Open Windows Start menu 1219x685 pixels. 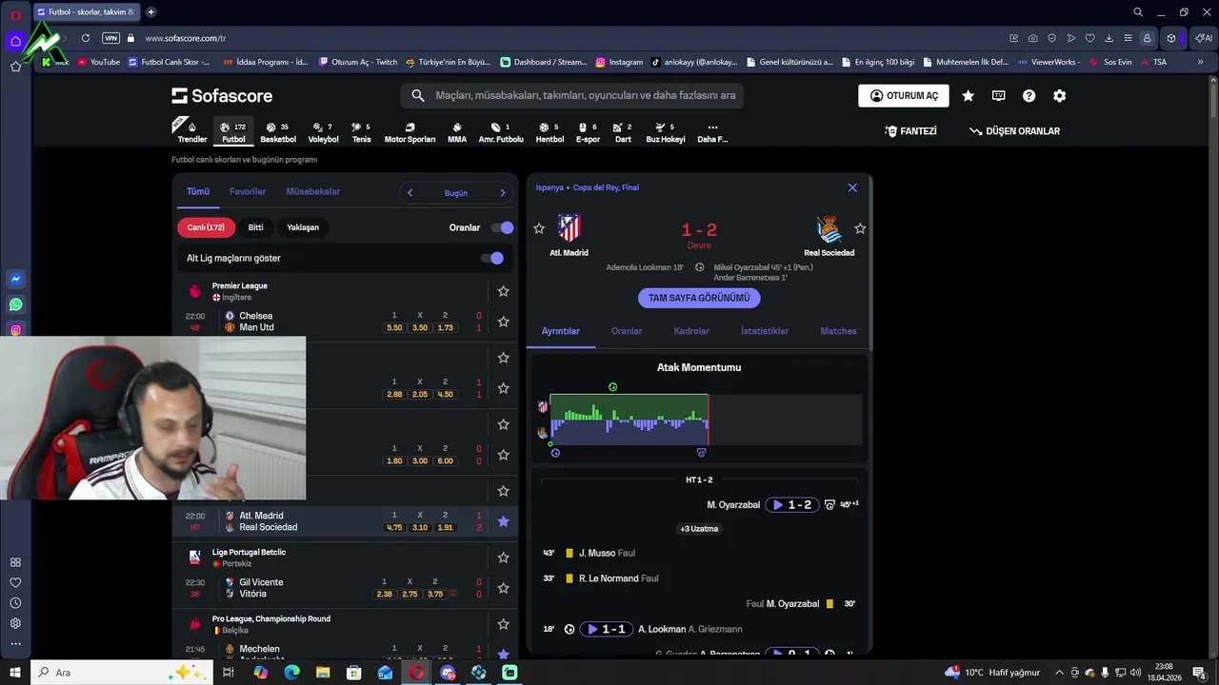click(15, 673)
